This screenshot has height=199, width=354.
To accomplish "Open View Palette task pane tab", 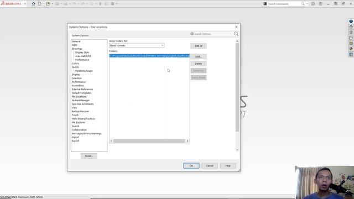I will pos(351,43).
